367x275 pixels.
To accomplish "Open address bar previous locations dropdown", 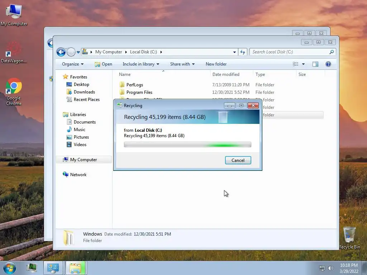I will point(234,52).
